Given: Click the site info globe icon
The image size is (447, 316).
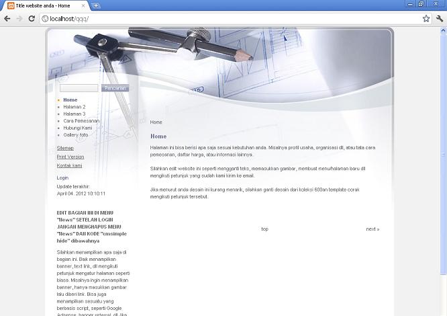Looking at the screenshot, I should tap(45, 19).
